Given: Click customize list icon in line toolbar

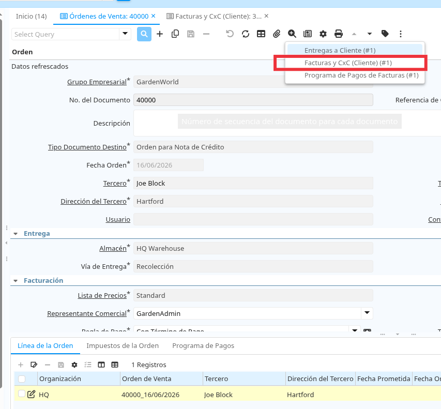Looking at the screenshot, I should point(88,365).
